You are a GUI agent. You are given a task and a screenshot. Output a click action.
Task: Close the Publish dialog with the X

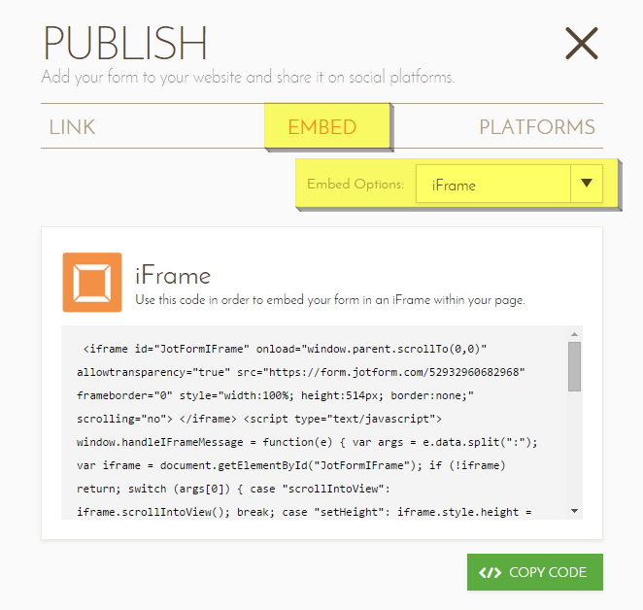click(x=582, y=43)
